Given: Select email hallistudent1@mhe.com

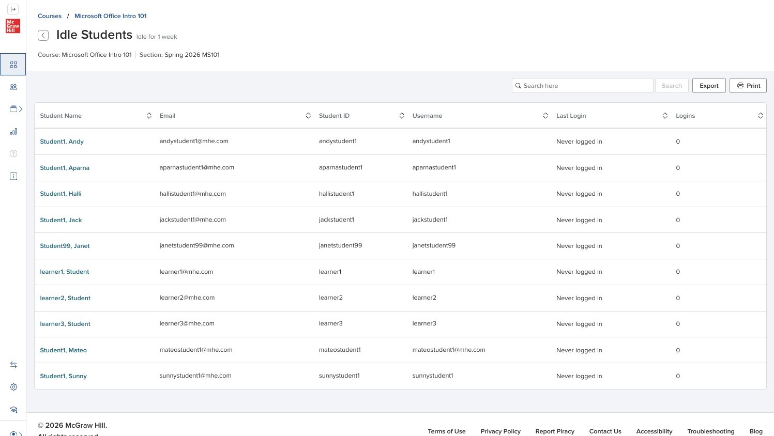Looking at the screenshot, I should [193, 194].
